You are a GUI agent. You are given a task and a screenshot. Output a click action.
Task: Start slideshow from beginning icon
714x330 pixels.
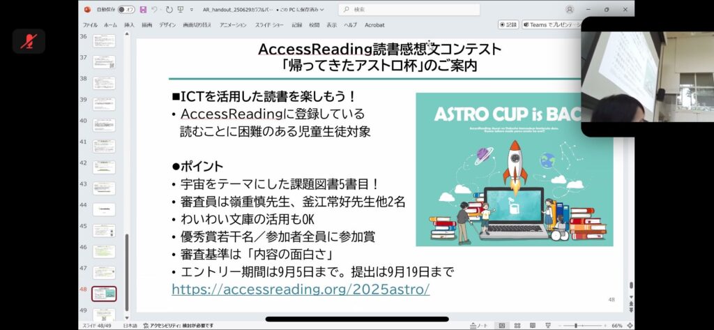(x=181, y=10)
